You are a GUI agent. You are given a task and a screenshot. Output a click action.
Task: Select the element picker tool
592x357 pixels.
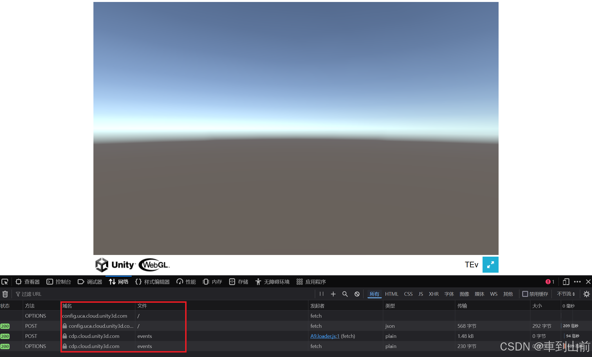click(5, 282)
